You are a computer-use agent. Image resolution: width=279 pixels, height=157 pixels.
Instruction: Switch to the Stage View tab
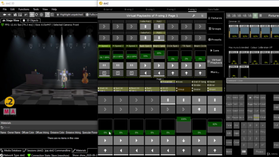point(10,20)
